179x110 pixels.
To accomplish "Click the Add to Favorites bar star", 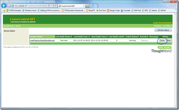I will 4,10.
